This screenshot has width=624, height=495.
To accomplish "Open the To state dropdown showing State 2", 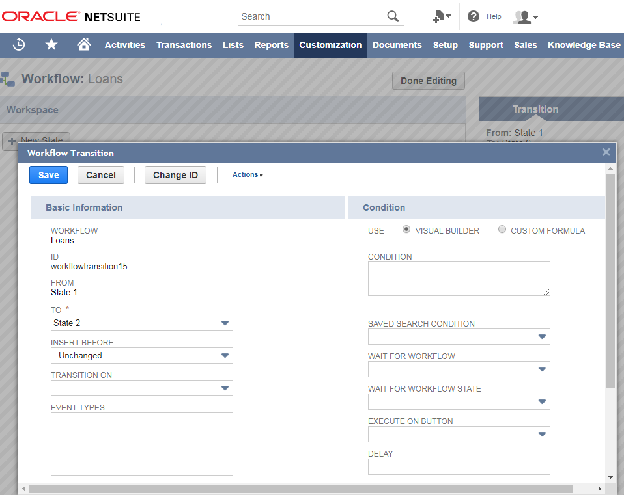I will tap(225, 323).
